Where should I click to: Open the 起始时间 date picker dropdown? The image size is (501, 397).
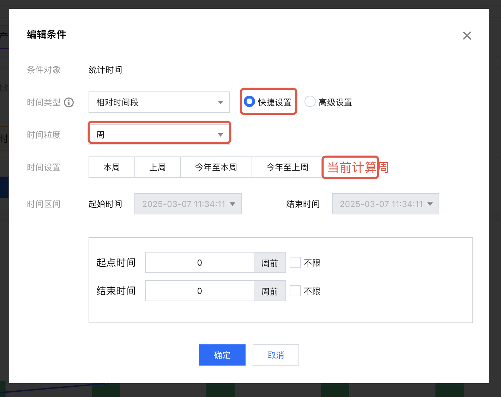pyautogui.click(x=188, y=204)
